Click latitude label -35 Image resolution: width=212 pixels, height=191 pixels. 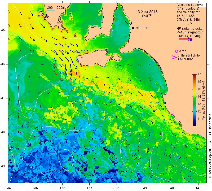(3, 30)
